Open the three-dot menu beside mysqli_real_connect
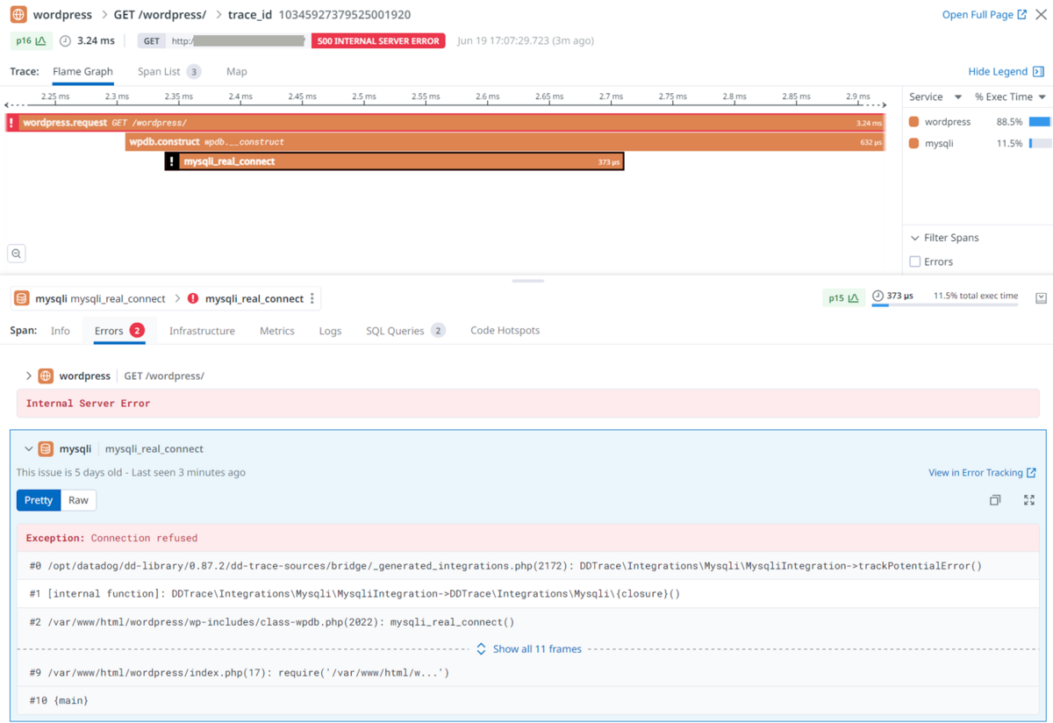The image size is (1053, 723). 312,298
